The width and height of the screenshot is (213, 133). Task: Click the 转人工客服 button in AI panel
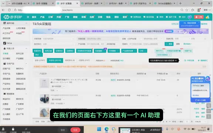point(200,100)
